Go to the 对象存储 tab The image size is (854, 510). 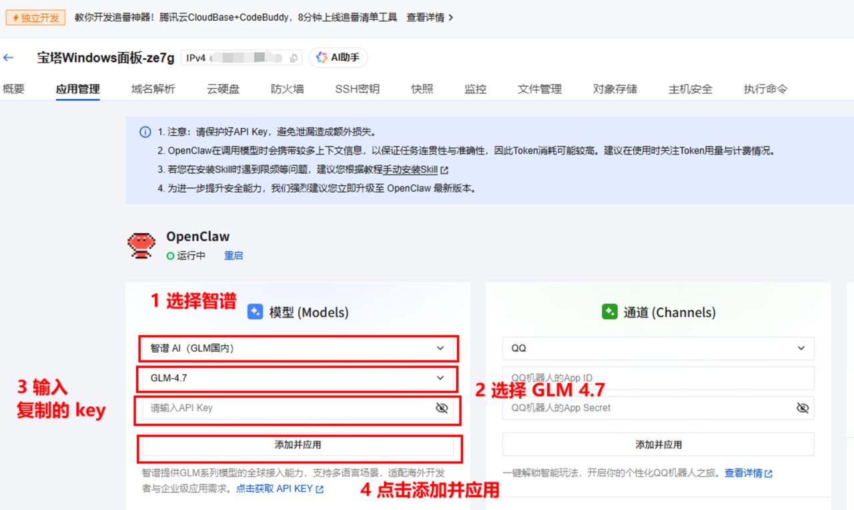615,89
